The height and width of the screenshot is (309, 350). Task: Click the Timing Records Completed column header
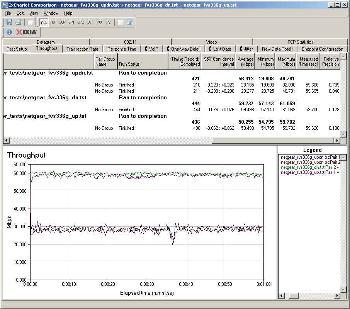pyautogui.click(x=185, y=61)
